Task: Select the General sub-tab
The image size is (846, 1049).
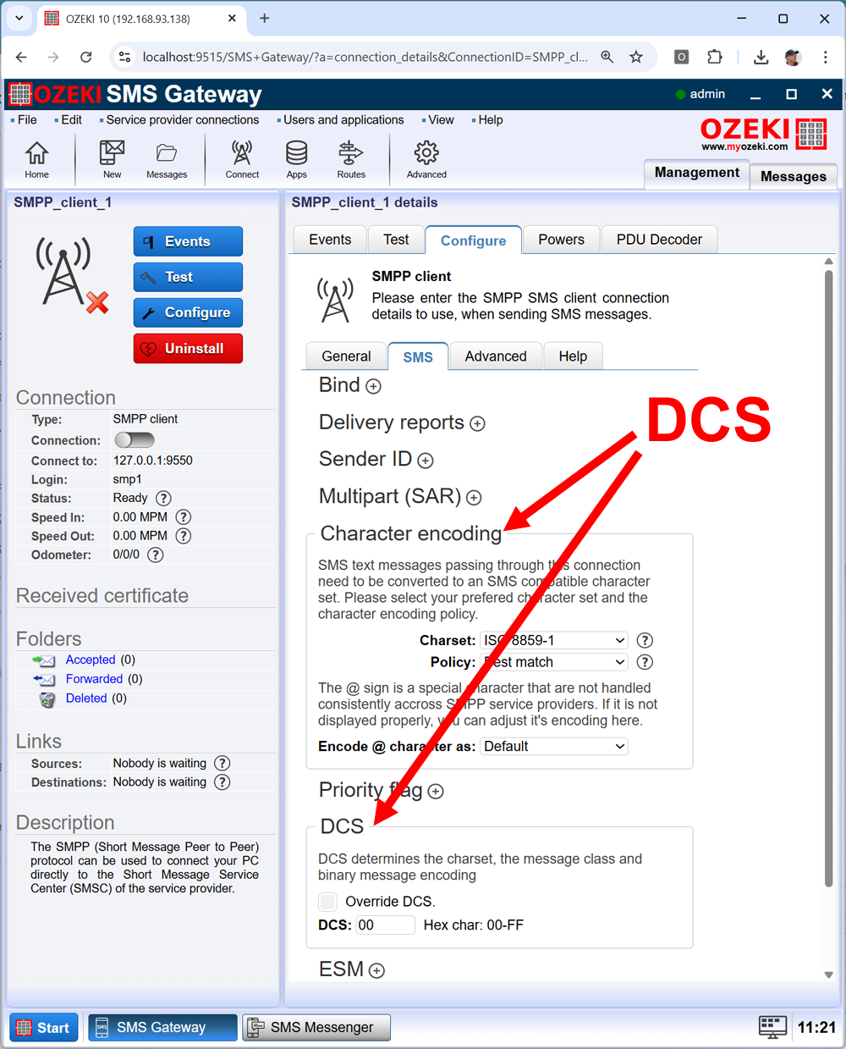Action: 346,356
